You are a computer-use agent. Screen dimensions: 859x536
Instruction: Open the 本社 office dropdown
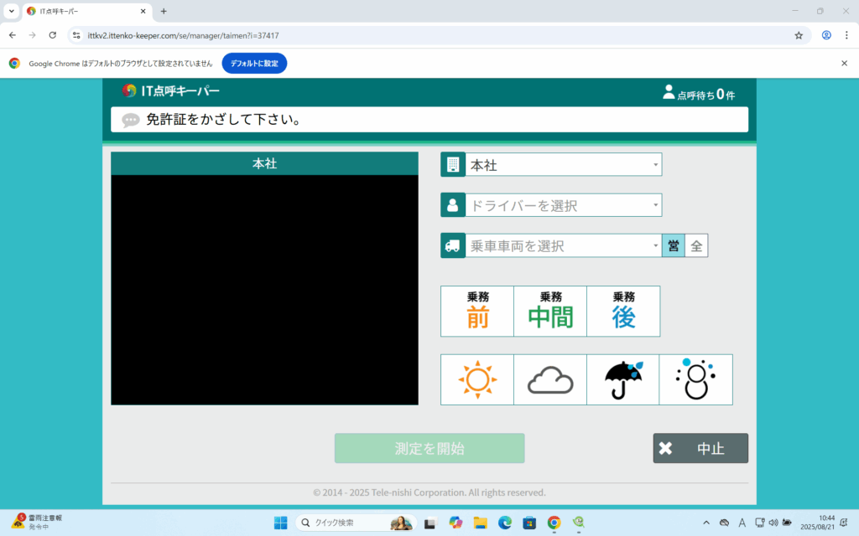pos(564,165)
